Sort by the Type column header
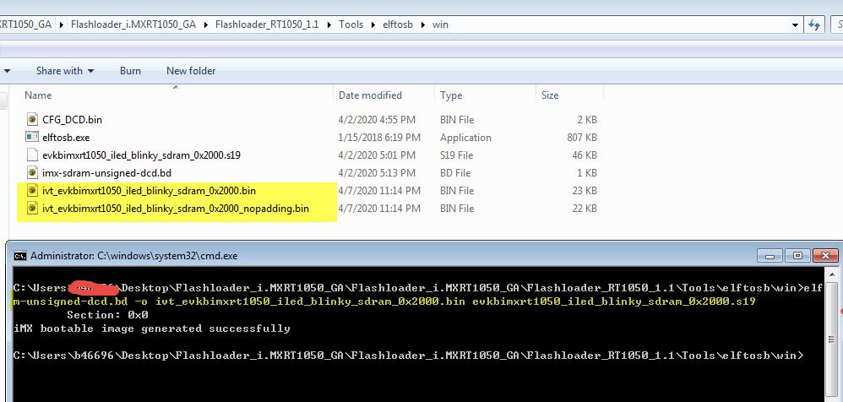This screenshot has height=402, width=843. [450, 95]
